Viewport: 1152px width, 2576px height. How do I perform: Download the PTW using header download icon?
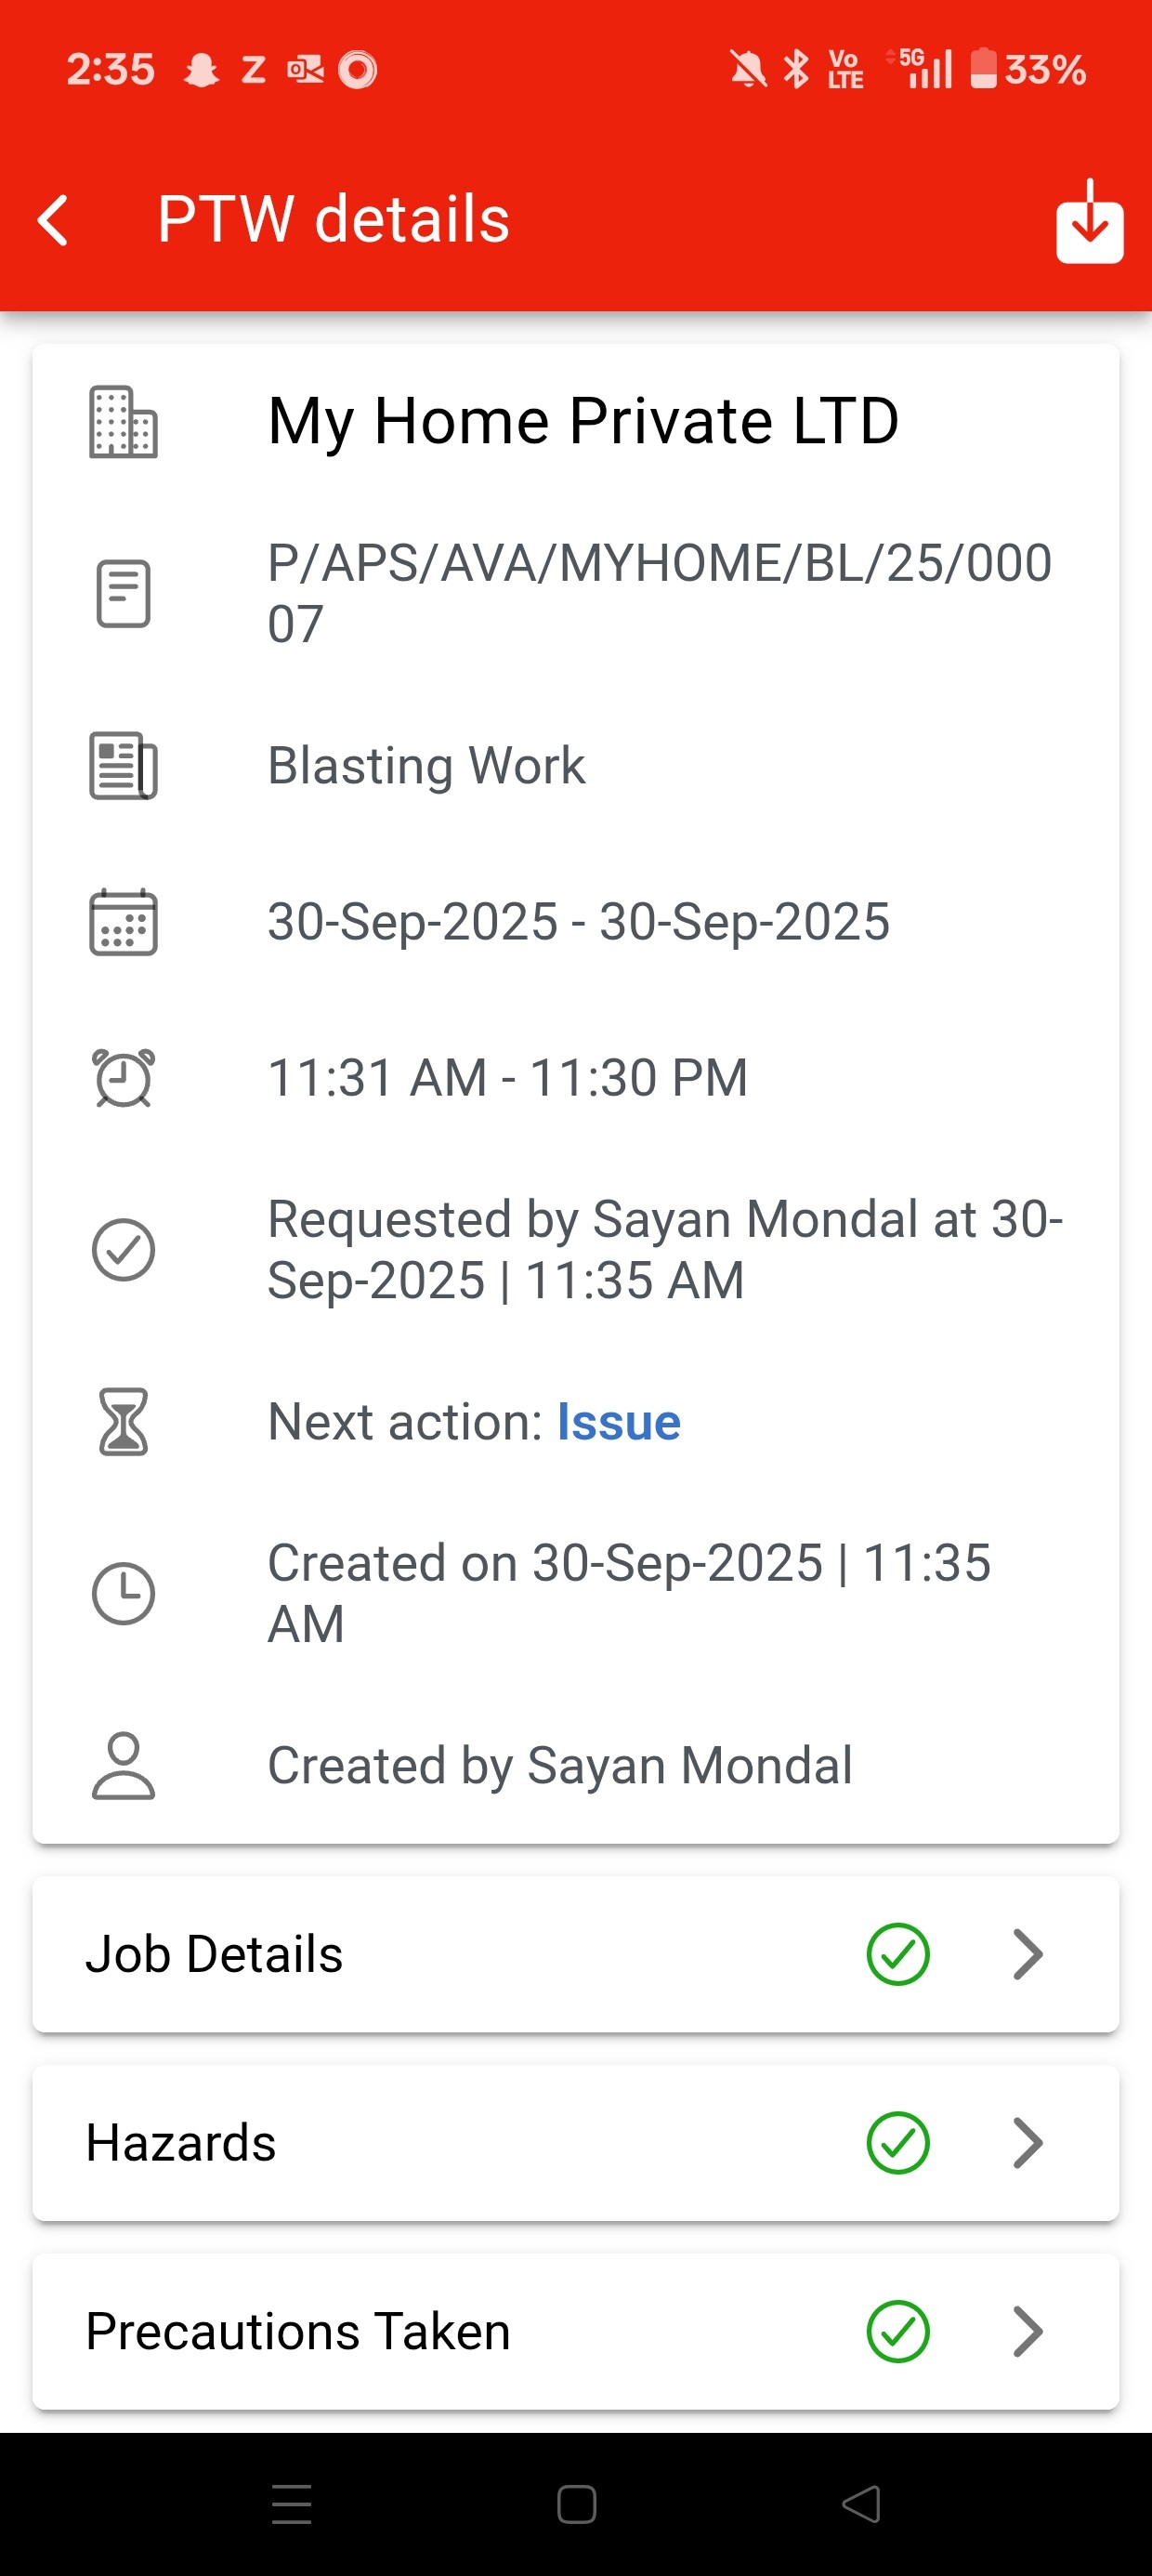point(1089,222)
